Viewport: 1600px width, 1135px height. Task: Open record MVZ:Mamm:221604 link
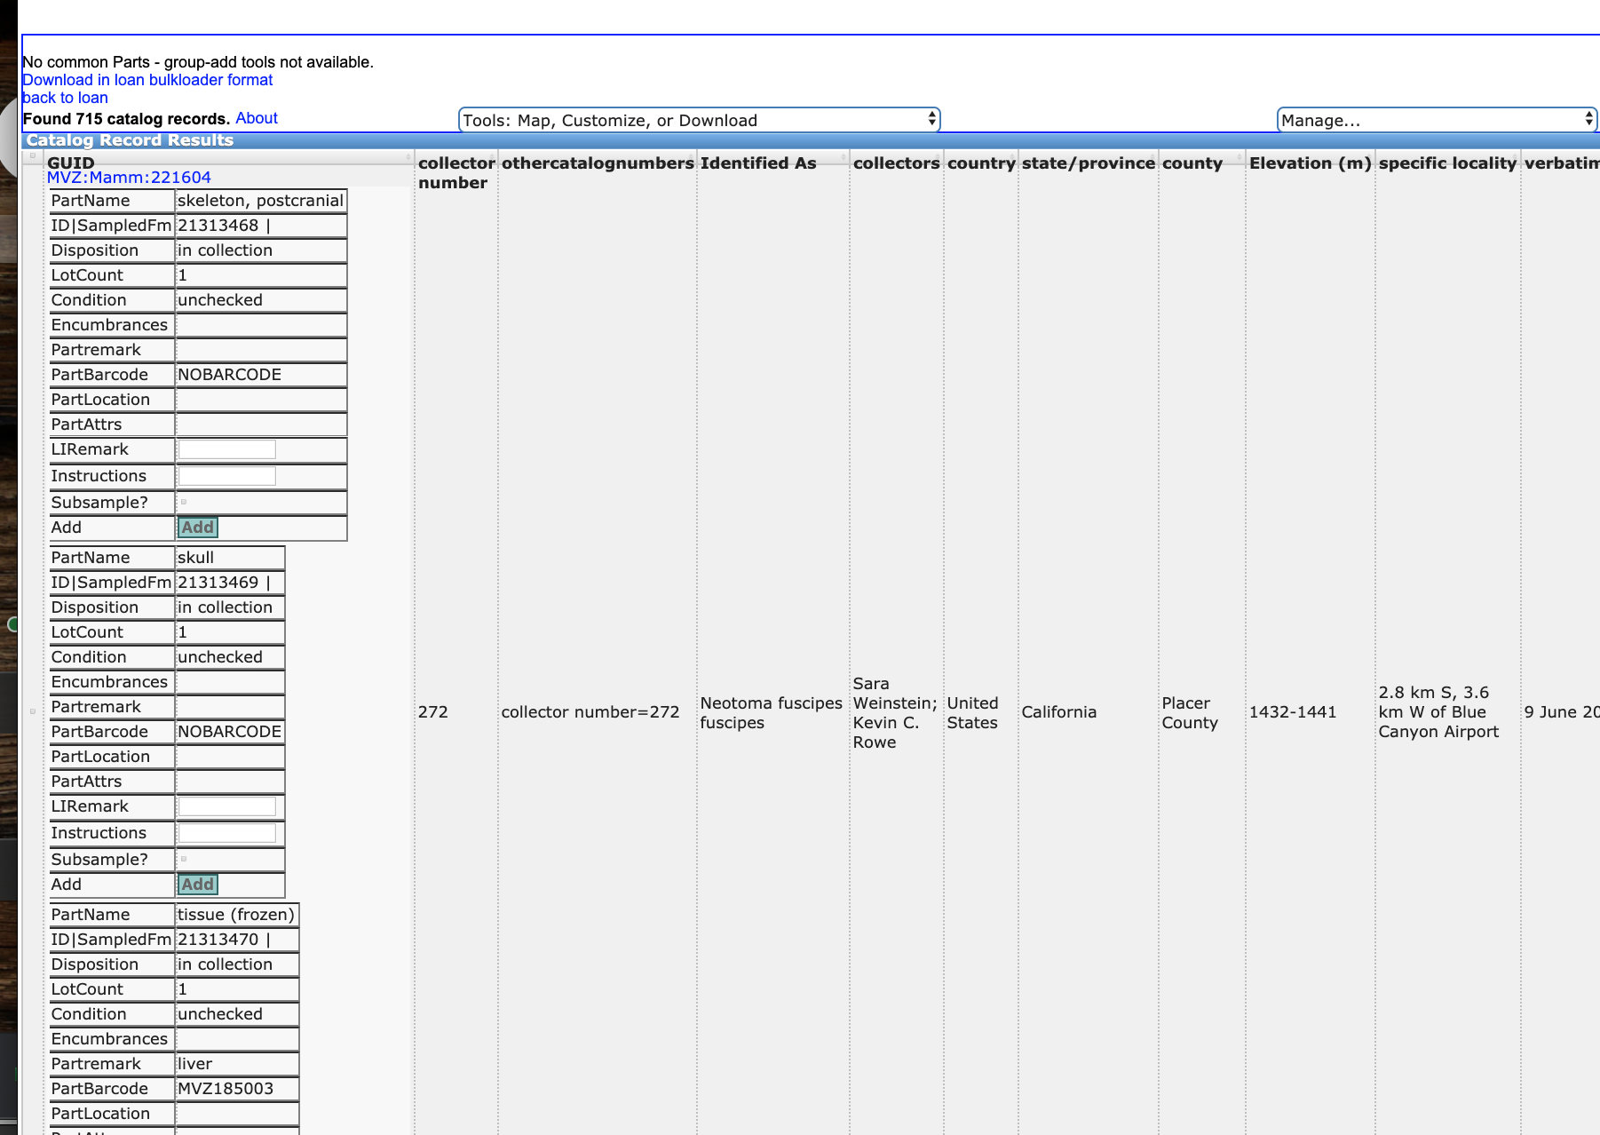click(129, 177)
